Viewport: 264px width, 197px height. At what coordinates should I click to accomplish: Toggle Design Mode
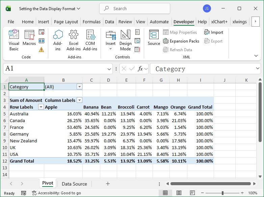click(x=126, y=40)
